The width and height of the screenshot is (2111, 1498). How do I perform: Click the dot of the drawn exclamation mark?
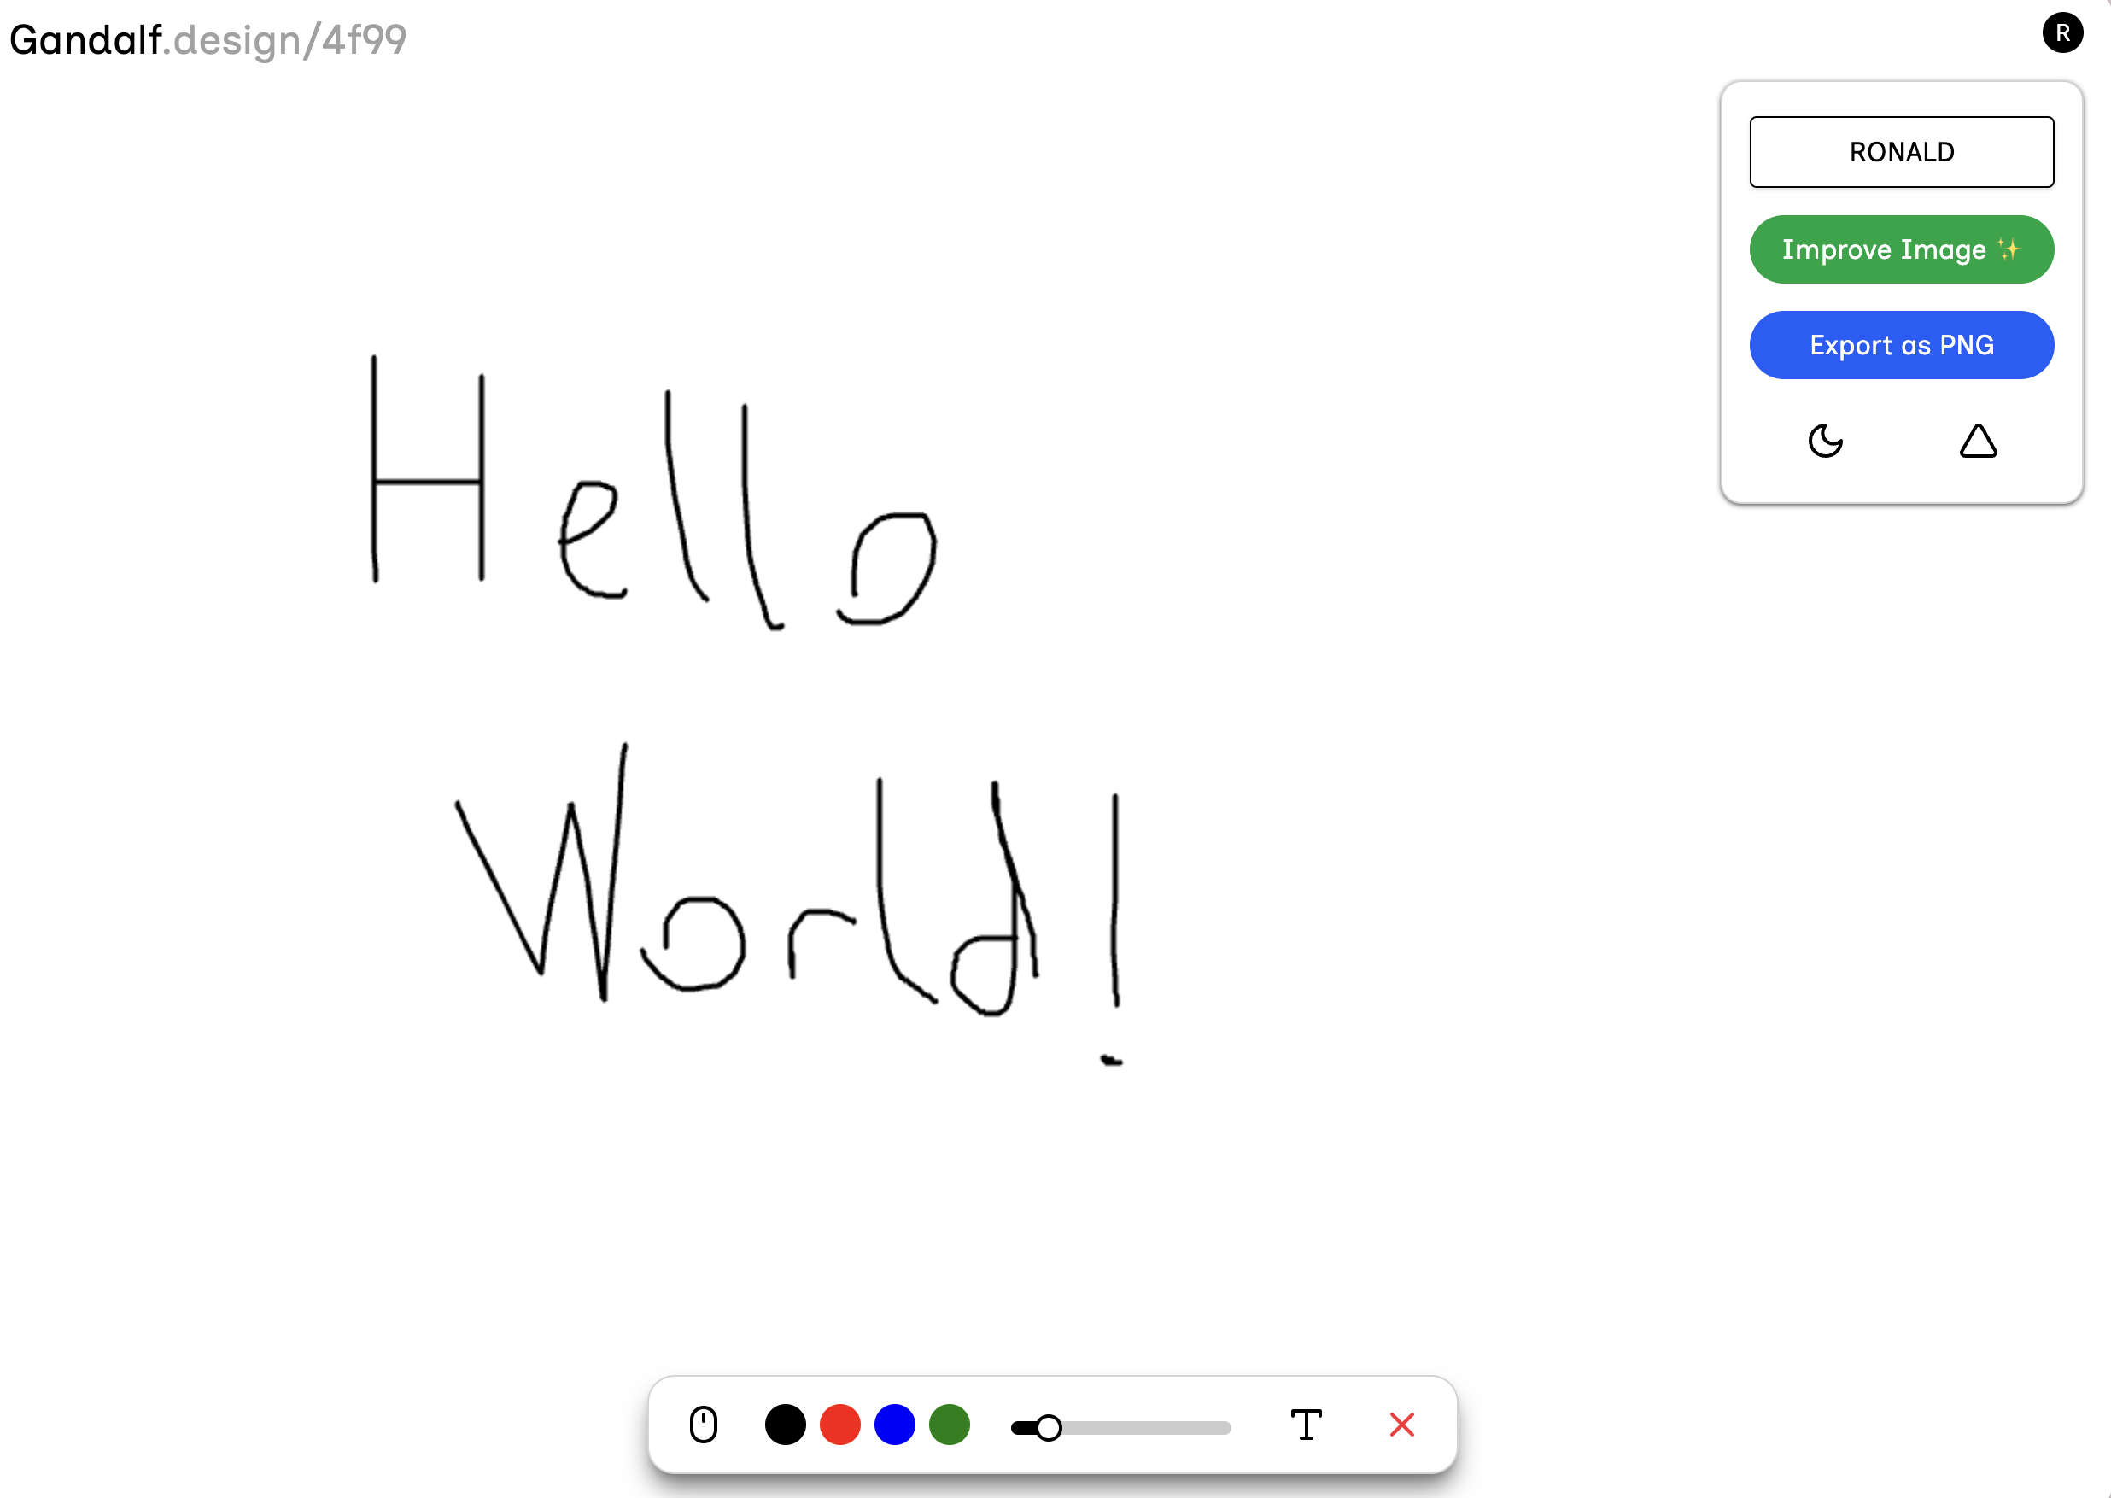pyautogui.click(x=1111, y=1061)
